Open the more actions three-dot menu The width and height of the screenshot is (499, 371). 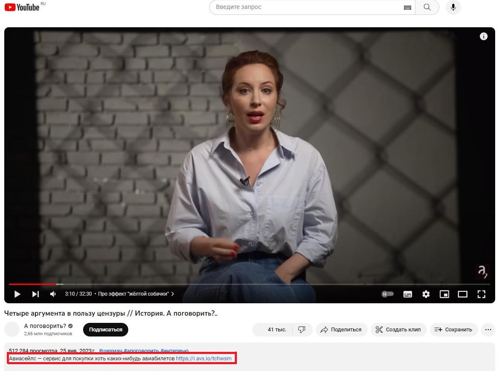(x=488, y=329)
